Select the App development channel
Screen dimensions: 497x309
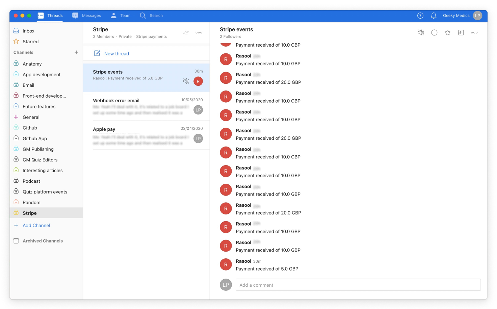click(46, 75)
